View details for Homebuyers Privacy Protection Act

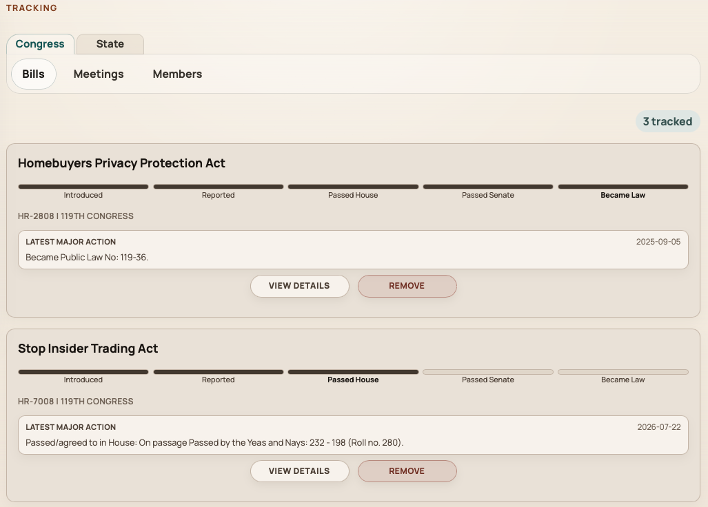pyautogui.click(x=299, y=286)
